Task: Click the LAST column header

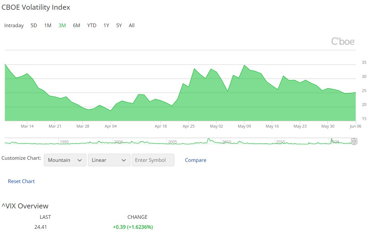Action: click(x=45, y=217)
